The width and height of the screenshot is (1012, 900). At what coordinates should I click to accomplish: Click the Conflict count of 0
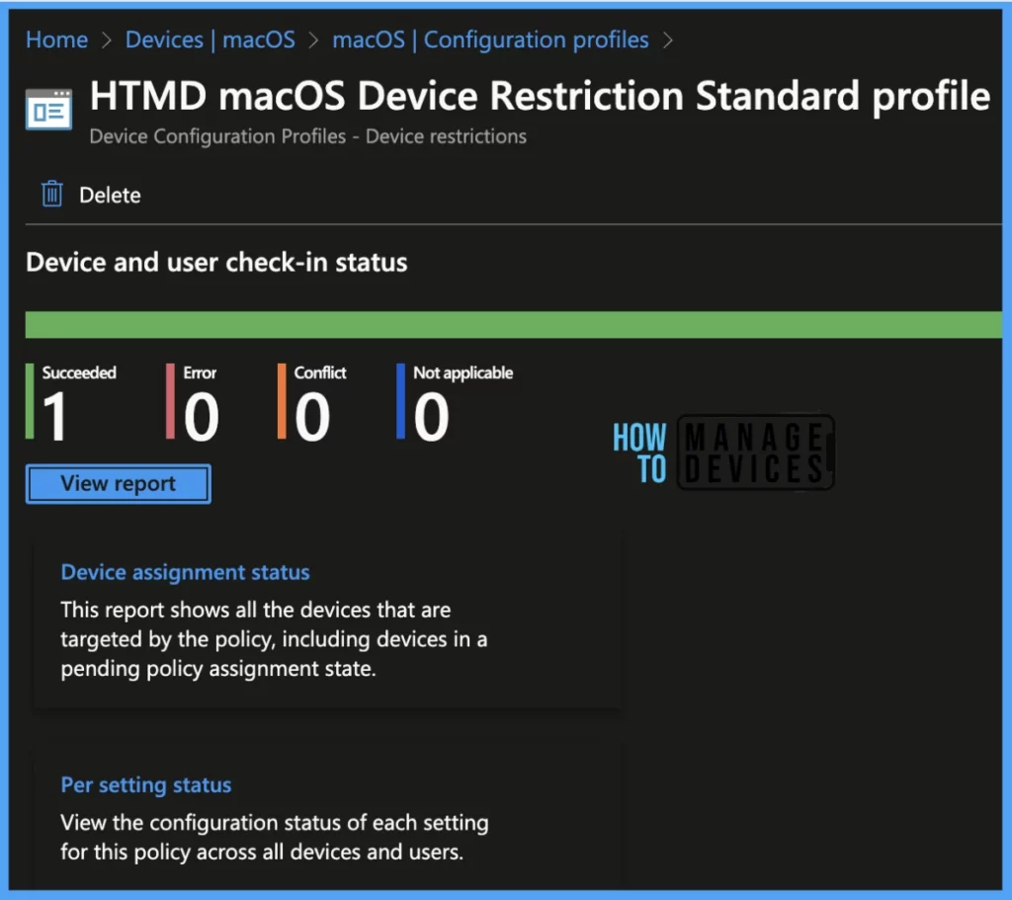pyautogui.click(x=312, y=418)
